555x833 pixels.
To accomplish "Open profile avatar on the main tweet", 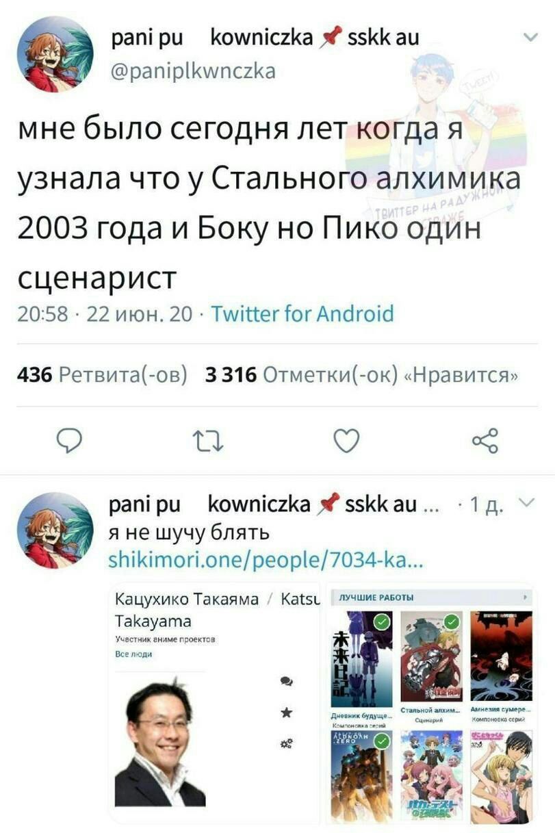I will (55, 54).
